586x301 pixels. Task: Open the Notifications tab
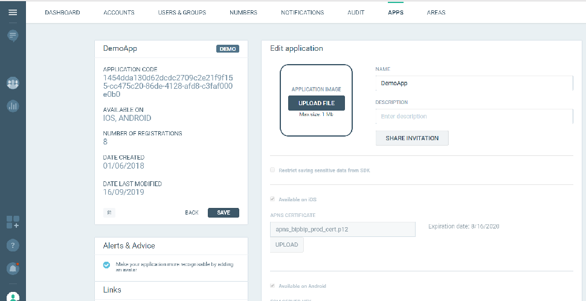point(302,13)
